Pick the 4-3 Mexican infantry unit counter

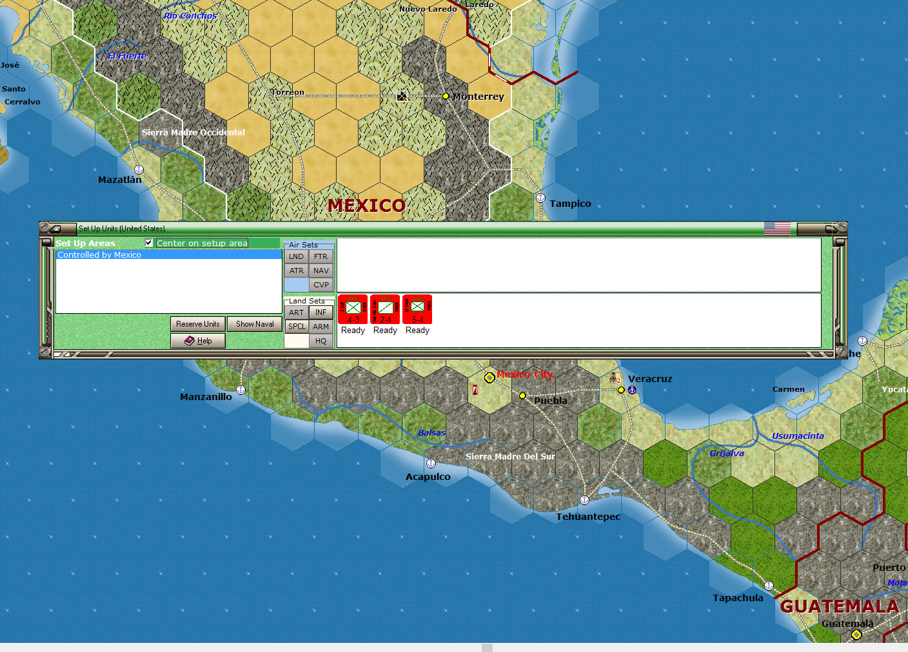353,309
